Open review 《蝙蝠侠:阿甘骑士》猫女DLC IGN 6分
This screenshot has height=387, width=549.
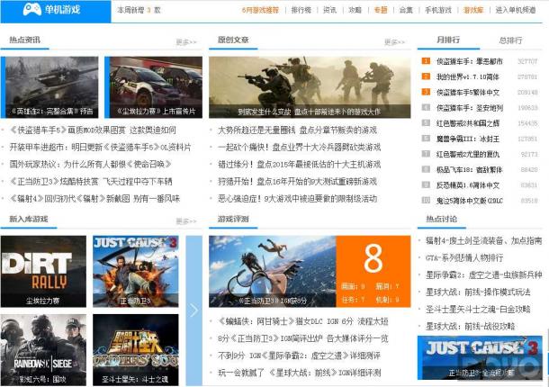[303, 321]
